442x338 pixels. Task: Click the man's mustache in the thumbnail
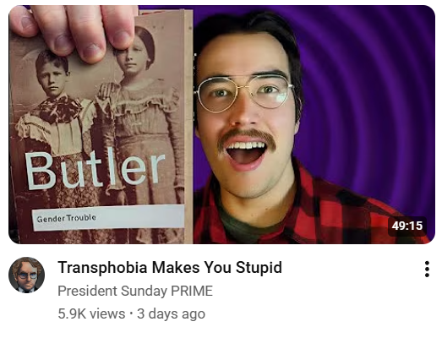(248, 139)
